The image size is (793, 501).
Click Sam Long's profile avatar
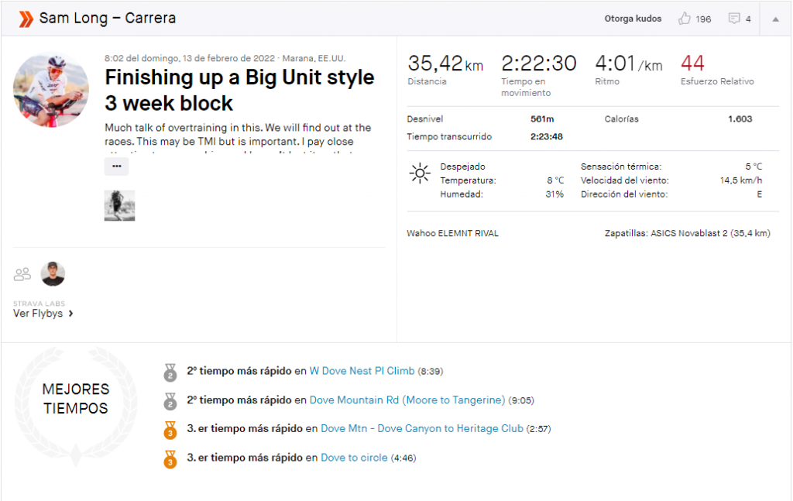click(x=51, y=89)
